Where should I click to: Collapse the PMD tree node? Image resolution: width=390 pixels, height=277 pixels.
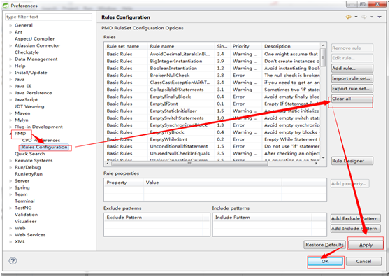[10, 134]
